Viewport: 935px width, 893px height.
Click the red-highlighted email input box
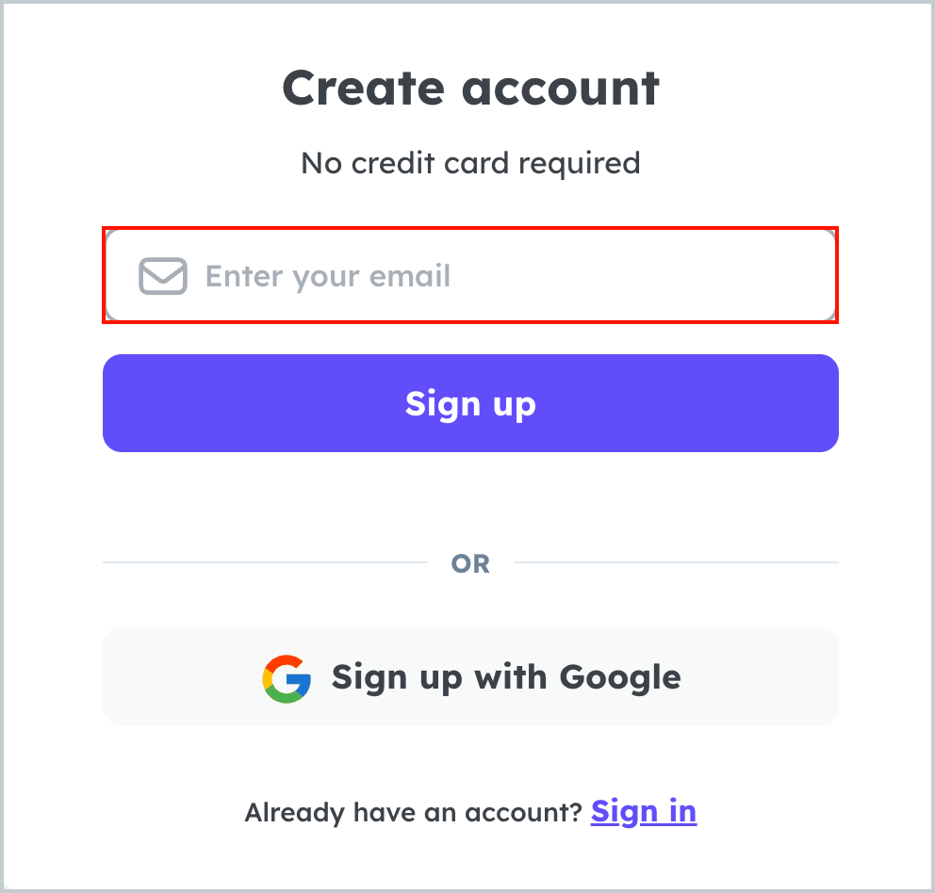(x=470, y=274)
